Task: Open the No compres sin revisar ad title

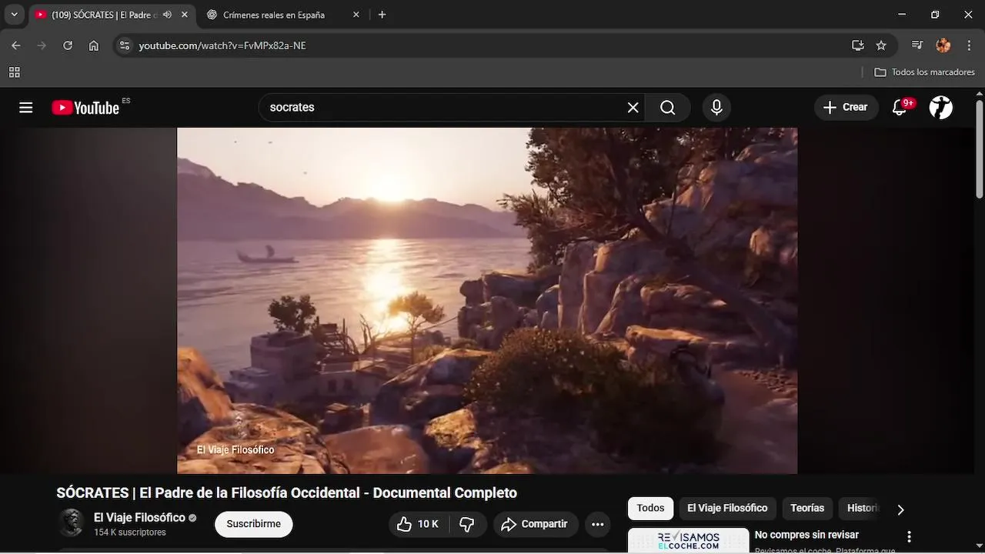Action: click(x=806, y=535)
